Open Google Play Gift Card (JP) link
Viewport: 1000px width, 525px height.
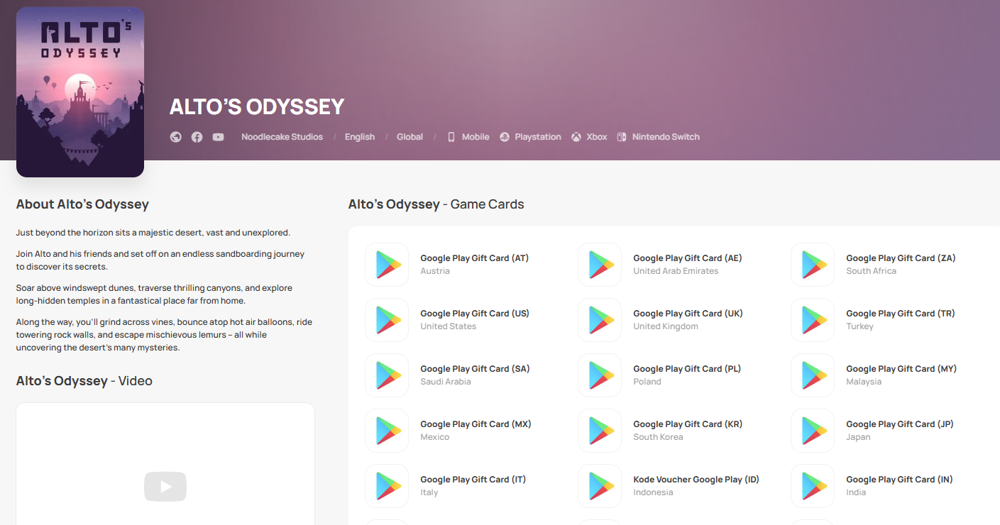(900, 424)
